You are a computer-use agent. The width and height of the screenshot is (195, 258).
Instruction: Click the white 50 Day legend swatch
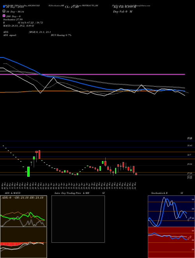pyautogui.click(x=4, y=11)
